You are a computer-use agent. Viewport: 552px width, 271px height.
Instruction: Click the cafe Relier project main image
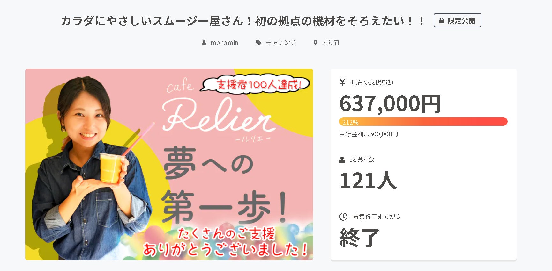pos(169,164)
